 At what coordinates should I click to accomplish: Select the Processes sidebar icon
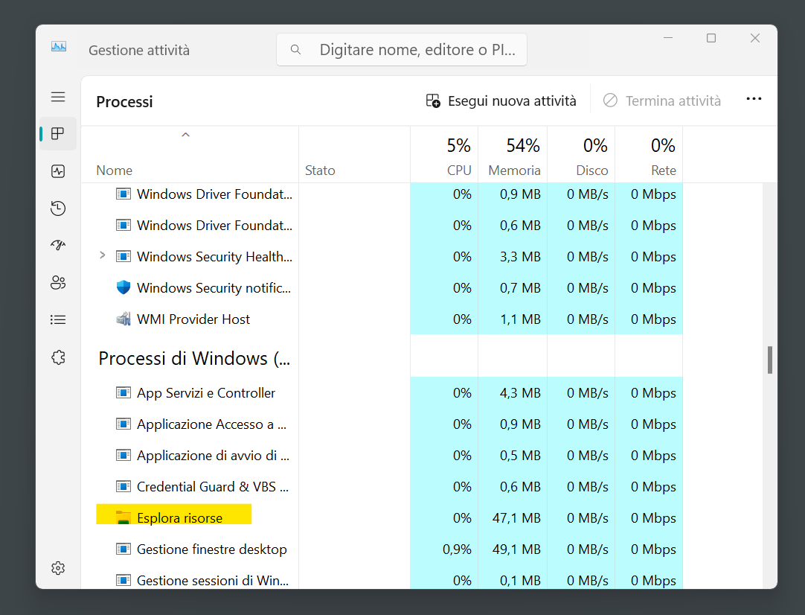click(58, 133)
